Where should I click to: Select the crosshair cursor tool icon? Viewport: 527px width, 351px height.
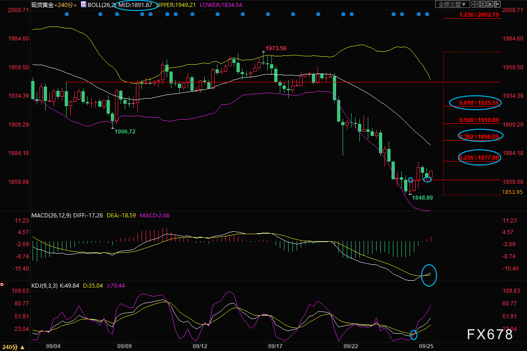(475, 4)
